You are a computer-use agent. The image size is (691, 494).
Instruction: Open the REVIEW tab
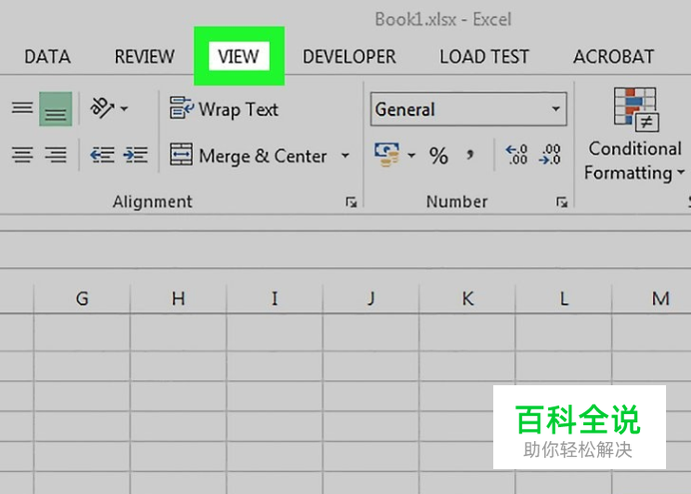pyautogui.click(x=145, y=57)
